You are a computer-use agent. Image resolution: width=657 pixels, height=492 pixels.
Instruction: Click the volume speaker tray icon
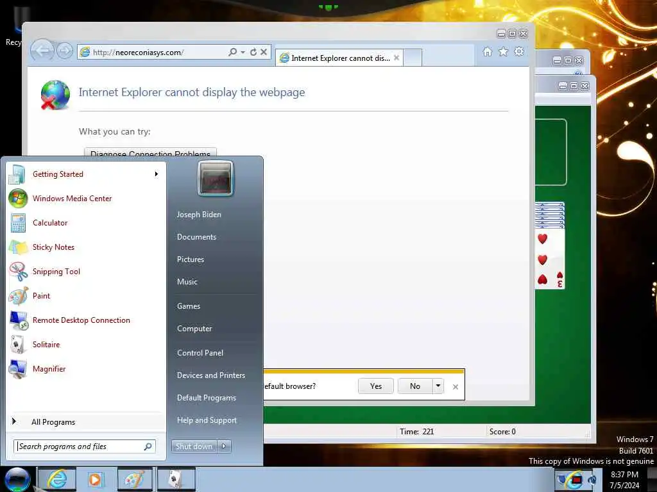[592, 480]
